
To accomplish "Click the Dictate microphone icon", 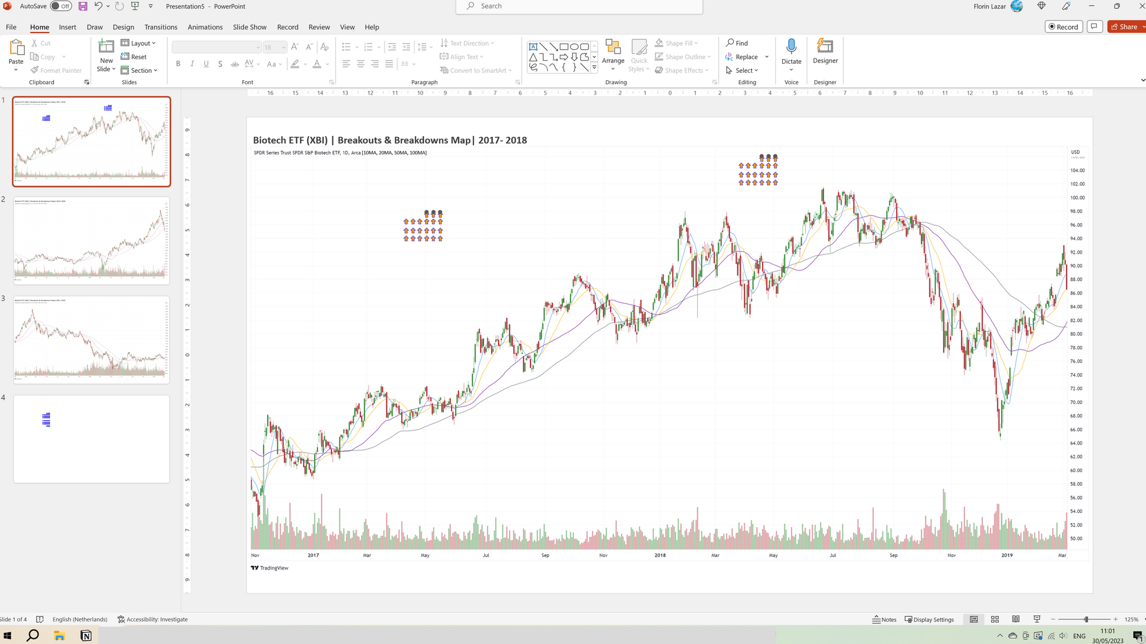I will coord(791,48).
